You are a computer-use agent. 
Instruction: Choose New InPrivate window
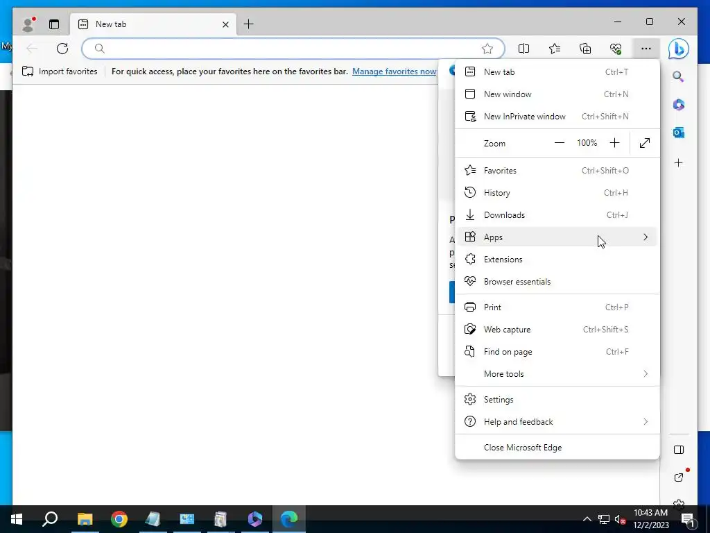click(557, 116)
